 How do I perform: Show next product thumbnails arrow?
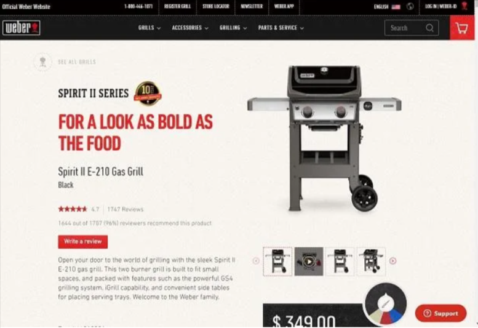click(x=392, y=261)
